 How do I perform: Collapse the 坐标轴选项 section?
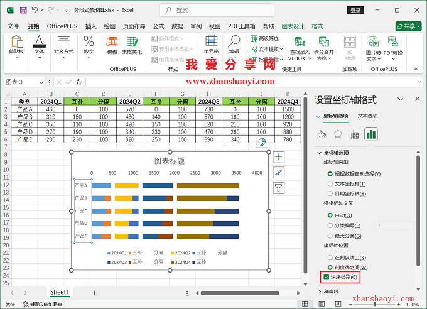320,153
